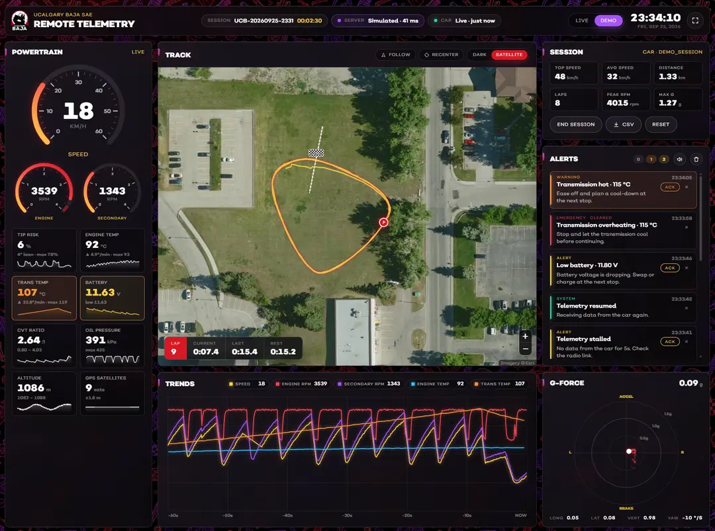Set map style to DARK
This screenshot has height=531, width=715.
(x=479, y=55)
